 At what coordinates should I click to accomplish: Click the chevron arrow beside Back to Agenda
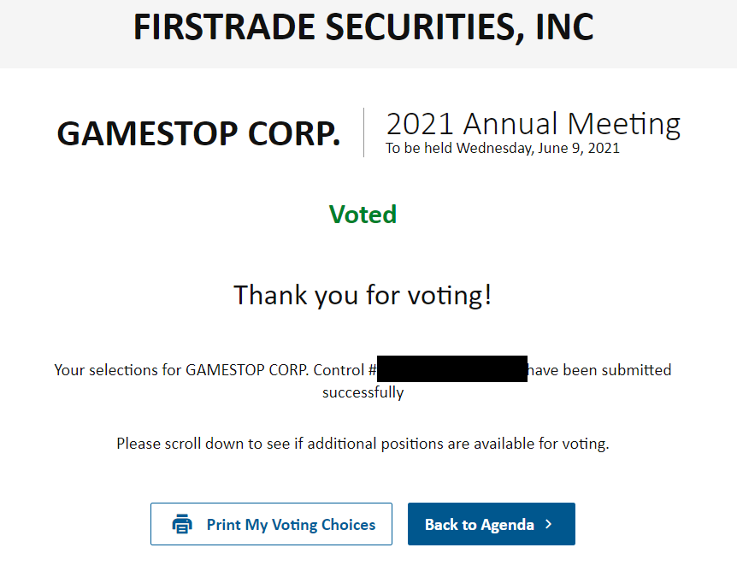click(548, 524)
